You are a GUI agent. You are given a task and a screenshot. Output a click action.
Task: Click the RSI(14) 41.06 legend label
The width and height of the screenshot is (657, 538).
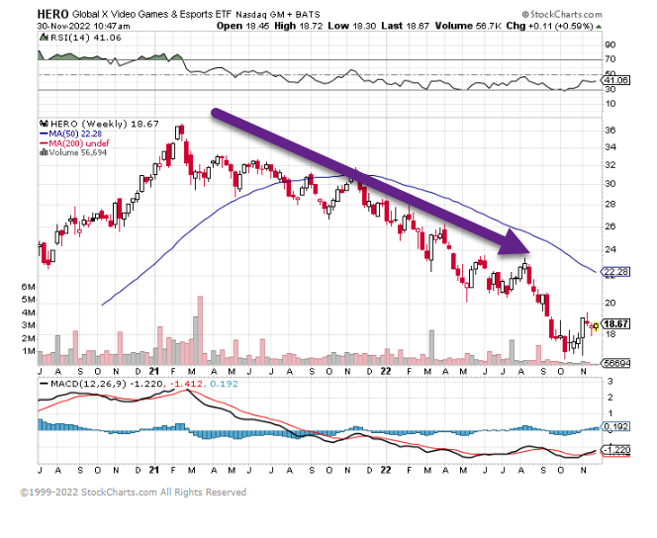coord(86,38)
